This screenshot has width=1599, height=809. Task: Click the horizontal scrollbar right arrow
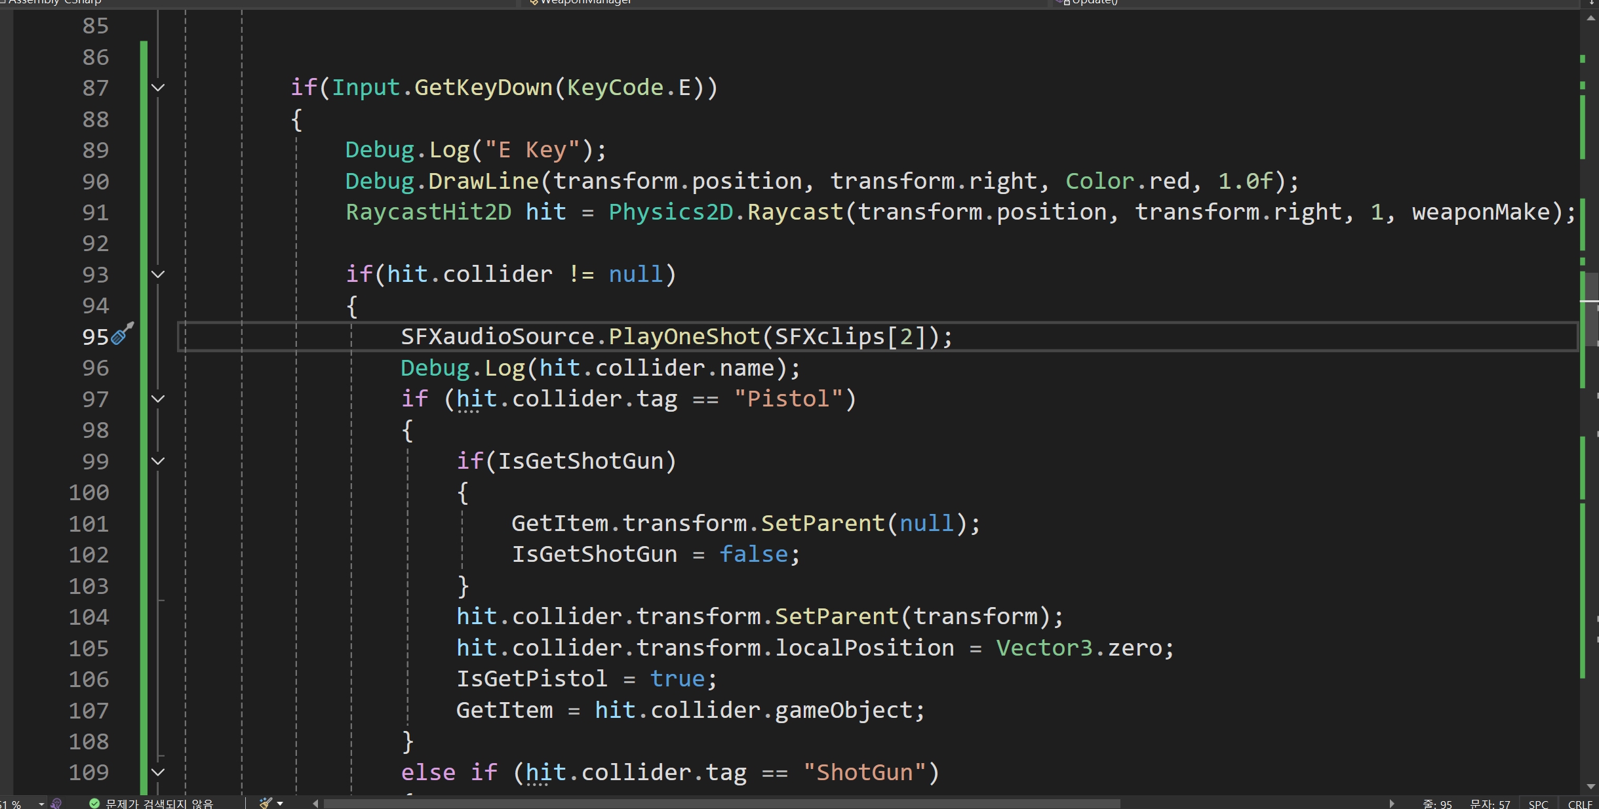pos(1391,803)
